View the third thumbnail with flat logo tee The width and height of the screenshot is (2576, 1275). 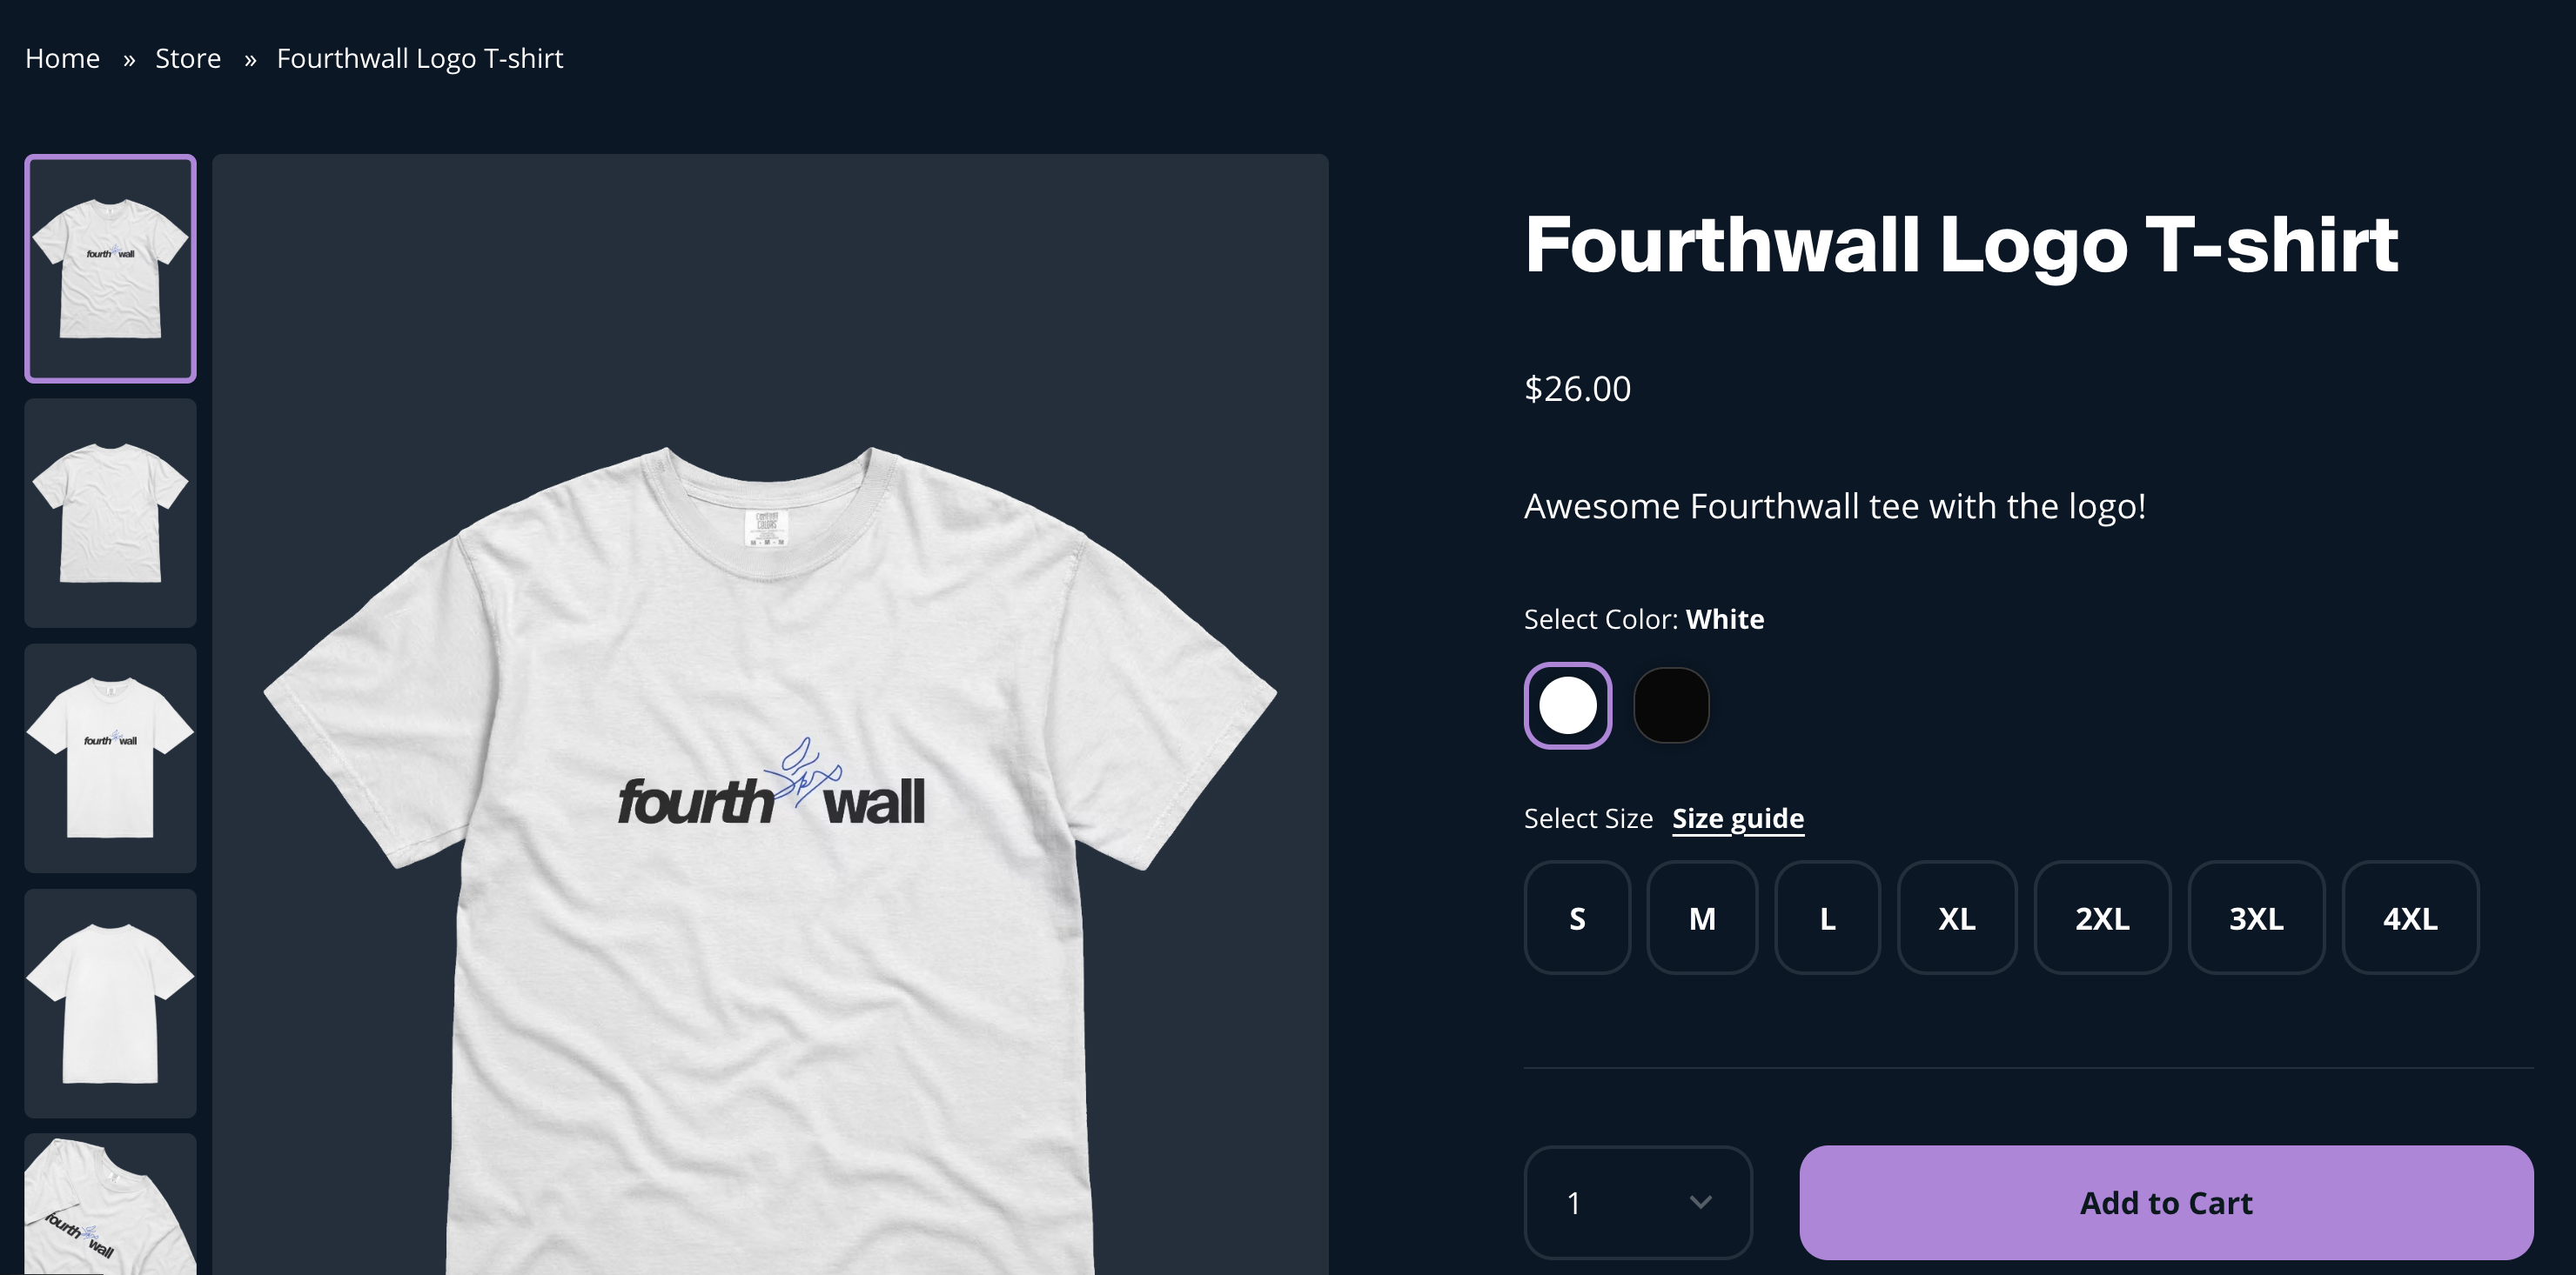coord(110,758)
